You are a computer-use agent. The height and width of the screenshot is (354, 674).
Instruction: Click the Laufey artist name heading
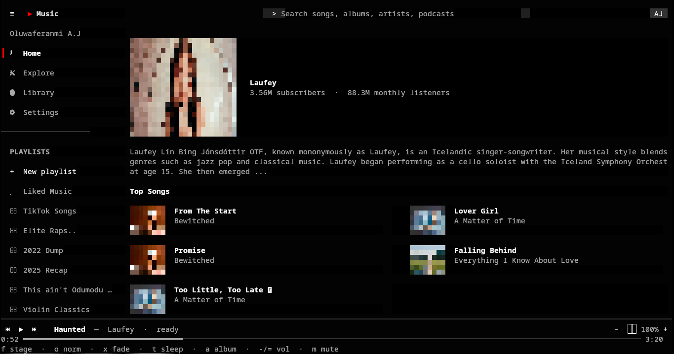tap(263, 83)
